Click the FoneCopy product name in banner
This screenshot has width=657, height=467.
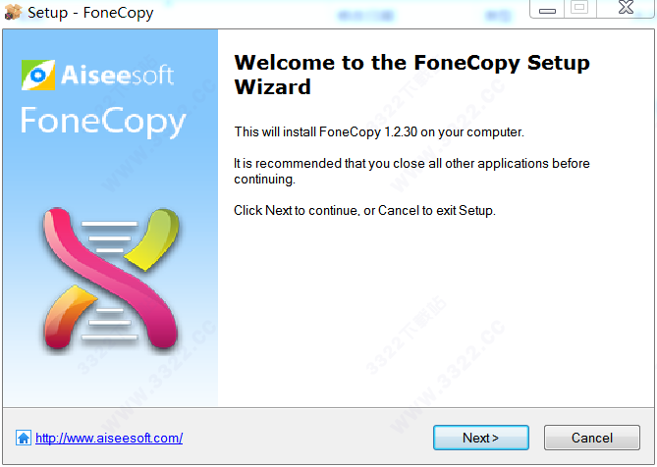(x=103, y=121)
